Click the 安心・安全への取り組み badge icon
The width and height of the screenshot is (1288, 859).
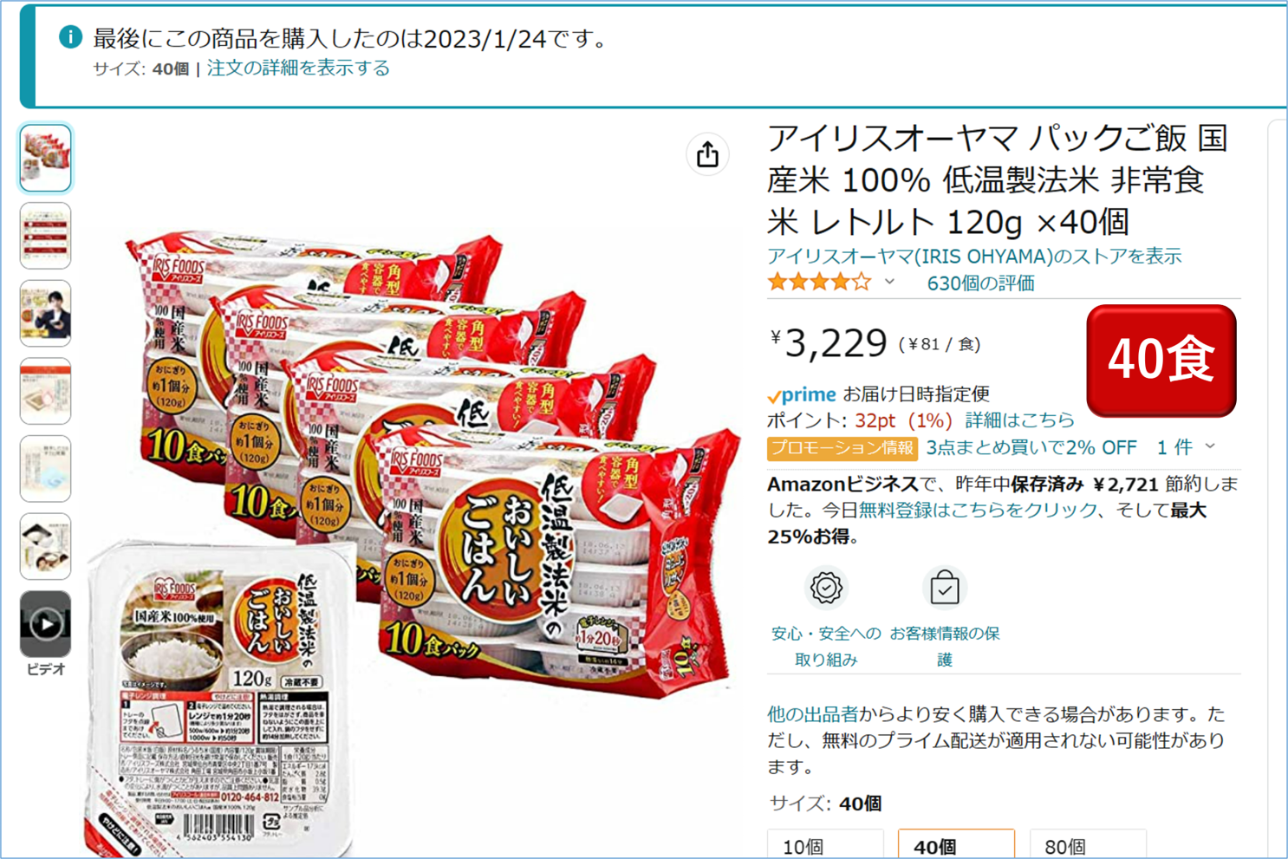click(826, 588)
